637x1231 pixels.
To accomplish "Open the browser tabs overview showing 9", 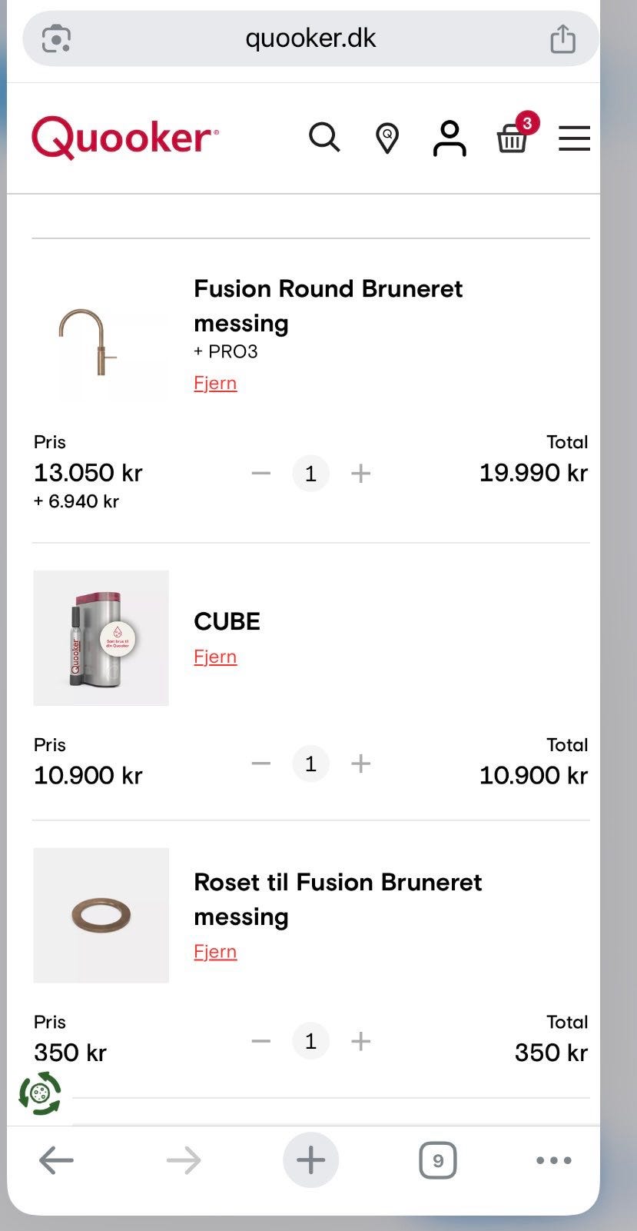I will [x=438, y=1160].
